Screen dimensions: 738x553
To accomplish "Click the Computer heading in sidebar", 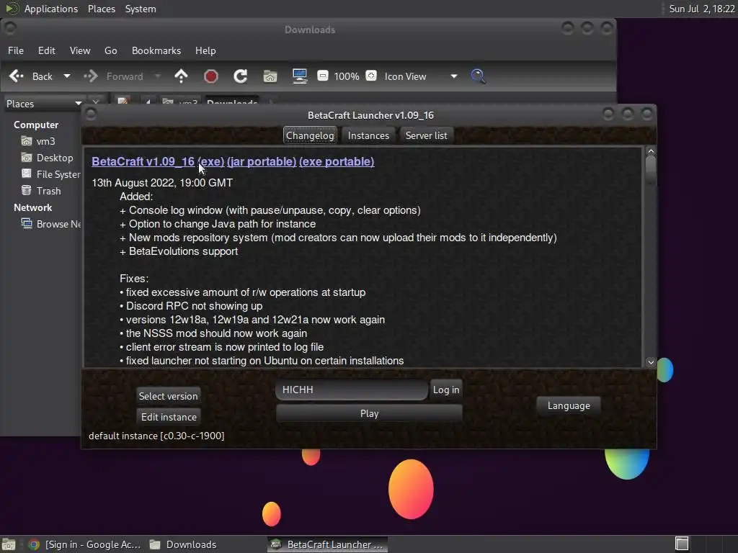I will 36,125.
